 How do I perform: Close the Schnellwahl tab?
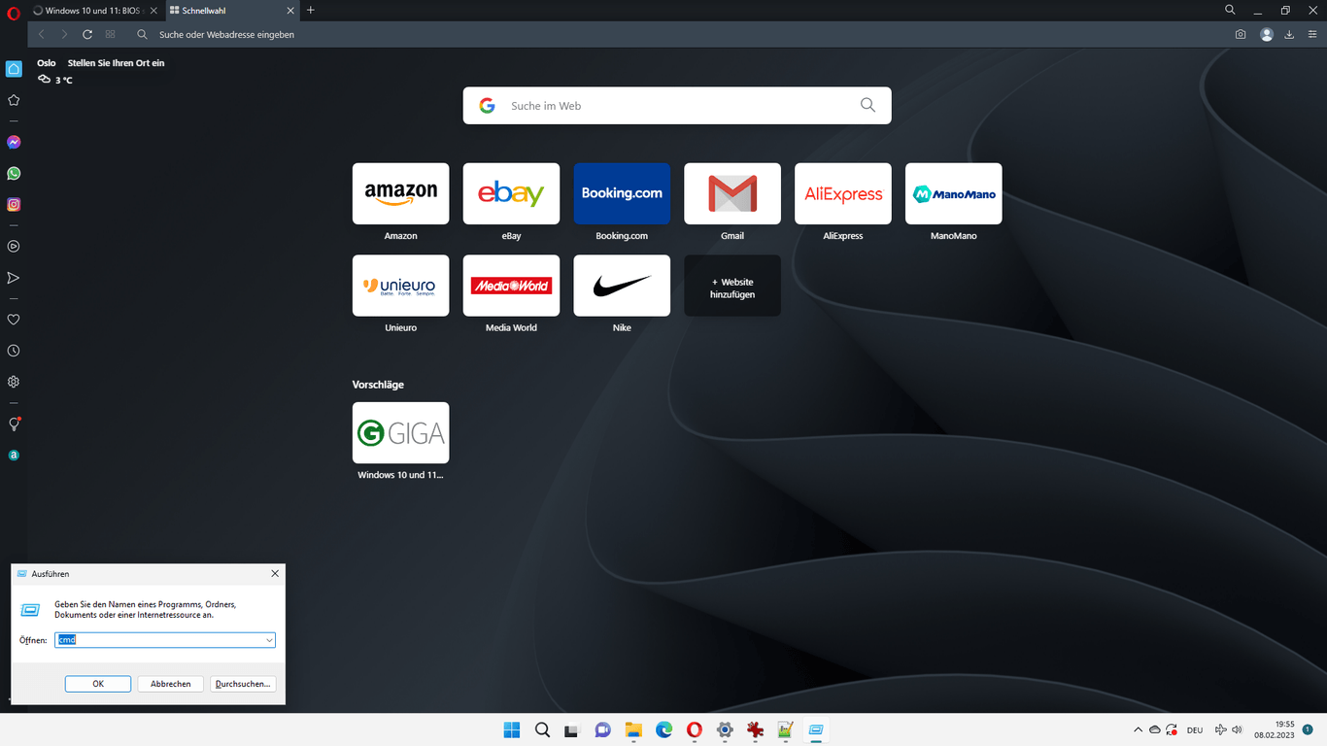(x=289, y=11)
